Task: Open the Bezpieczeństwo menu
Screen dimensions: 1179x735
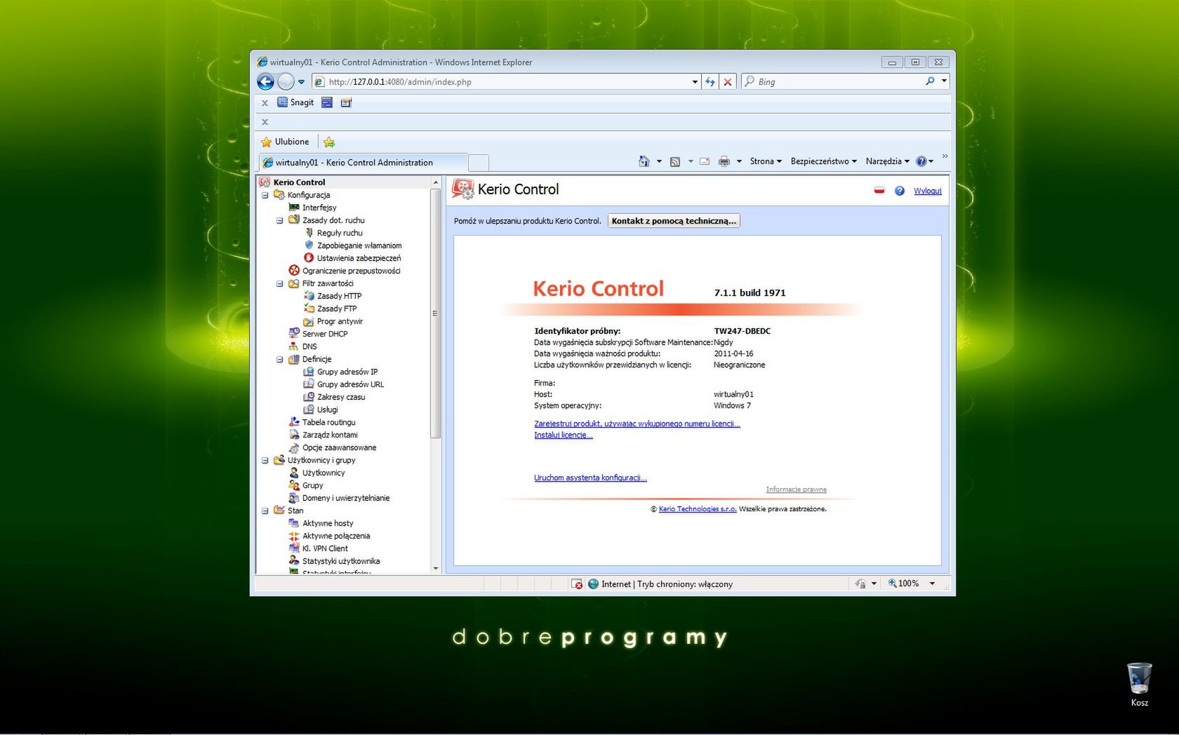Action: [824, 161]
